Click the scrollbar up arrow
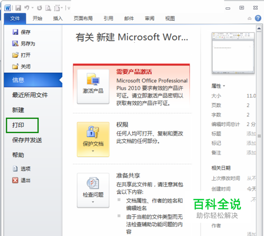 click(x=259, y=29)
